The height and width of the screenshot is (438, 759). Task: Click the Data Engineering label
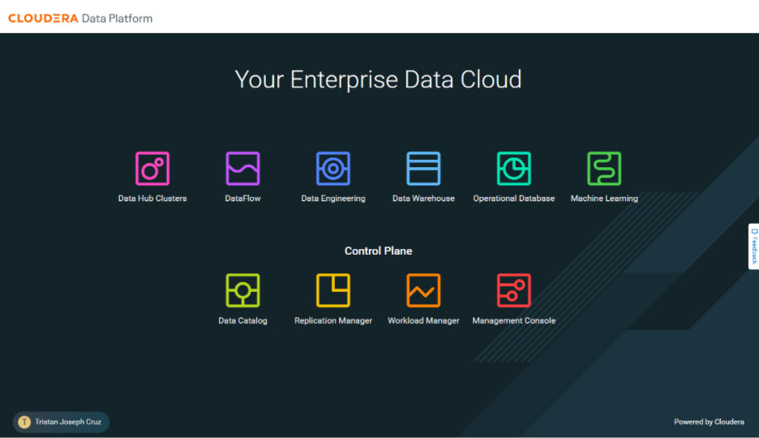[333, 199]
